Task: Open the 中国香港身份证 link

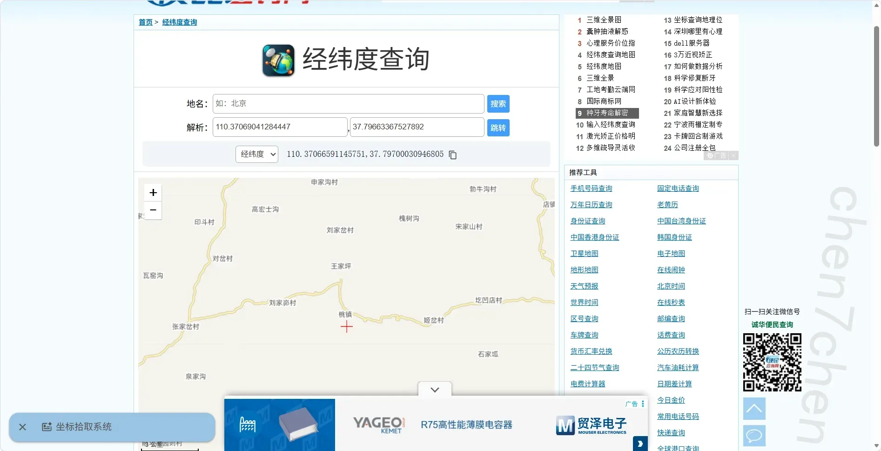Action: pos(595,237)
